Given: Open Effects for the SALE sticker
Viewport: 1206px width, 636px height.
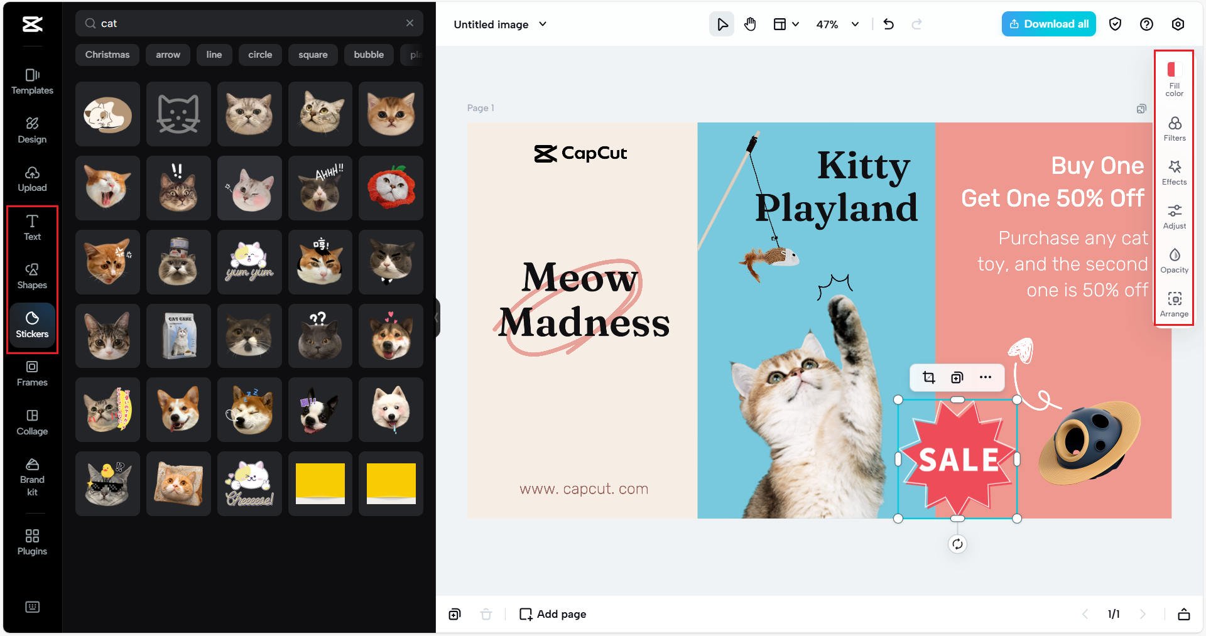Looking at the screenshot, I should coord(1175,172).
